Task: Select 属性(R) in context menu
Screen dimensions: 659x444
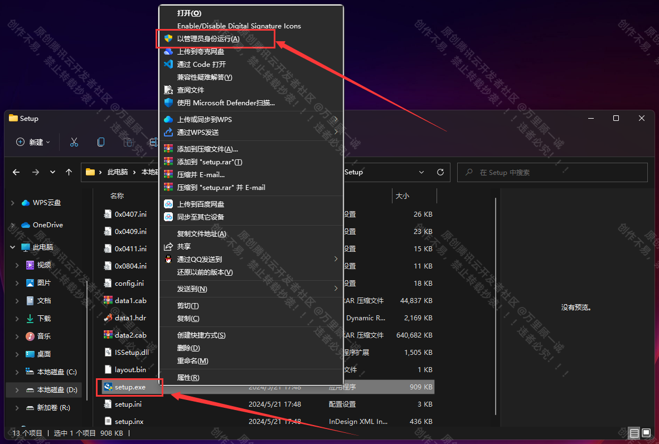Action: click(x=188, y=377)
